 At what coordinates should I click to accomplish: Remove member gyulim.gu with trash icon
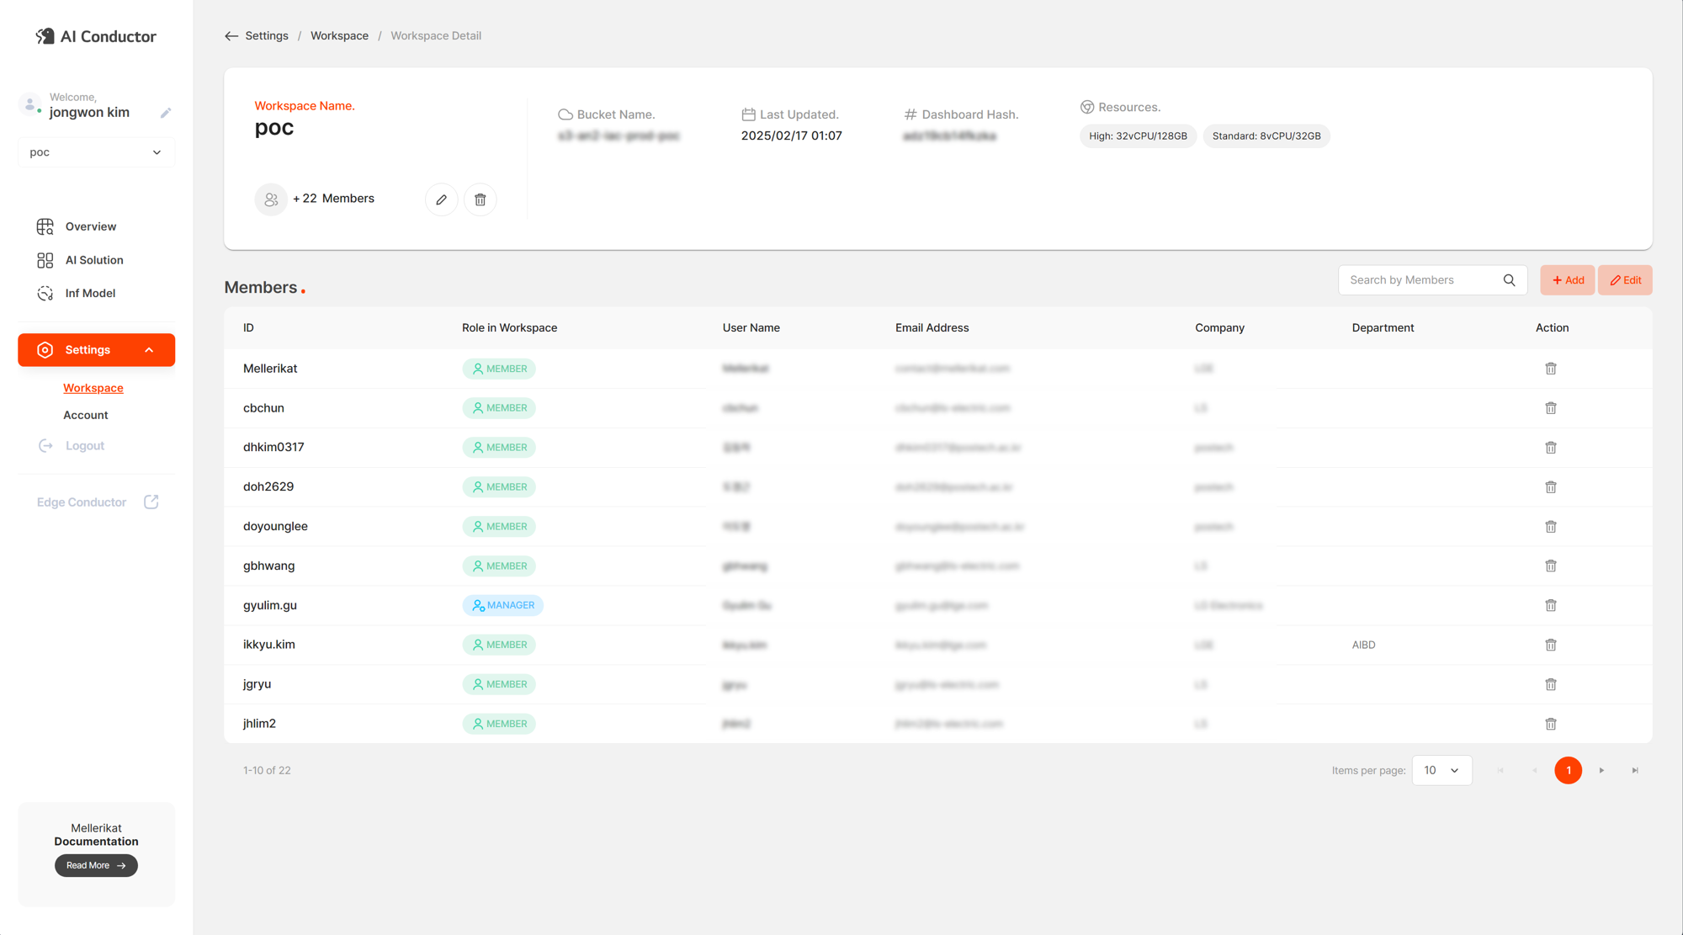click(x=1551, y=605)
